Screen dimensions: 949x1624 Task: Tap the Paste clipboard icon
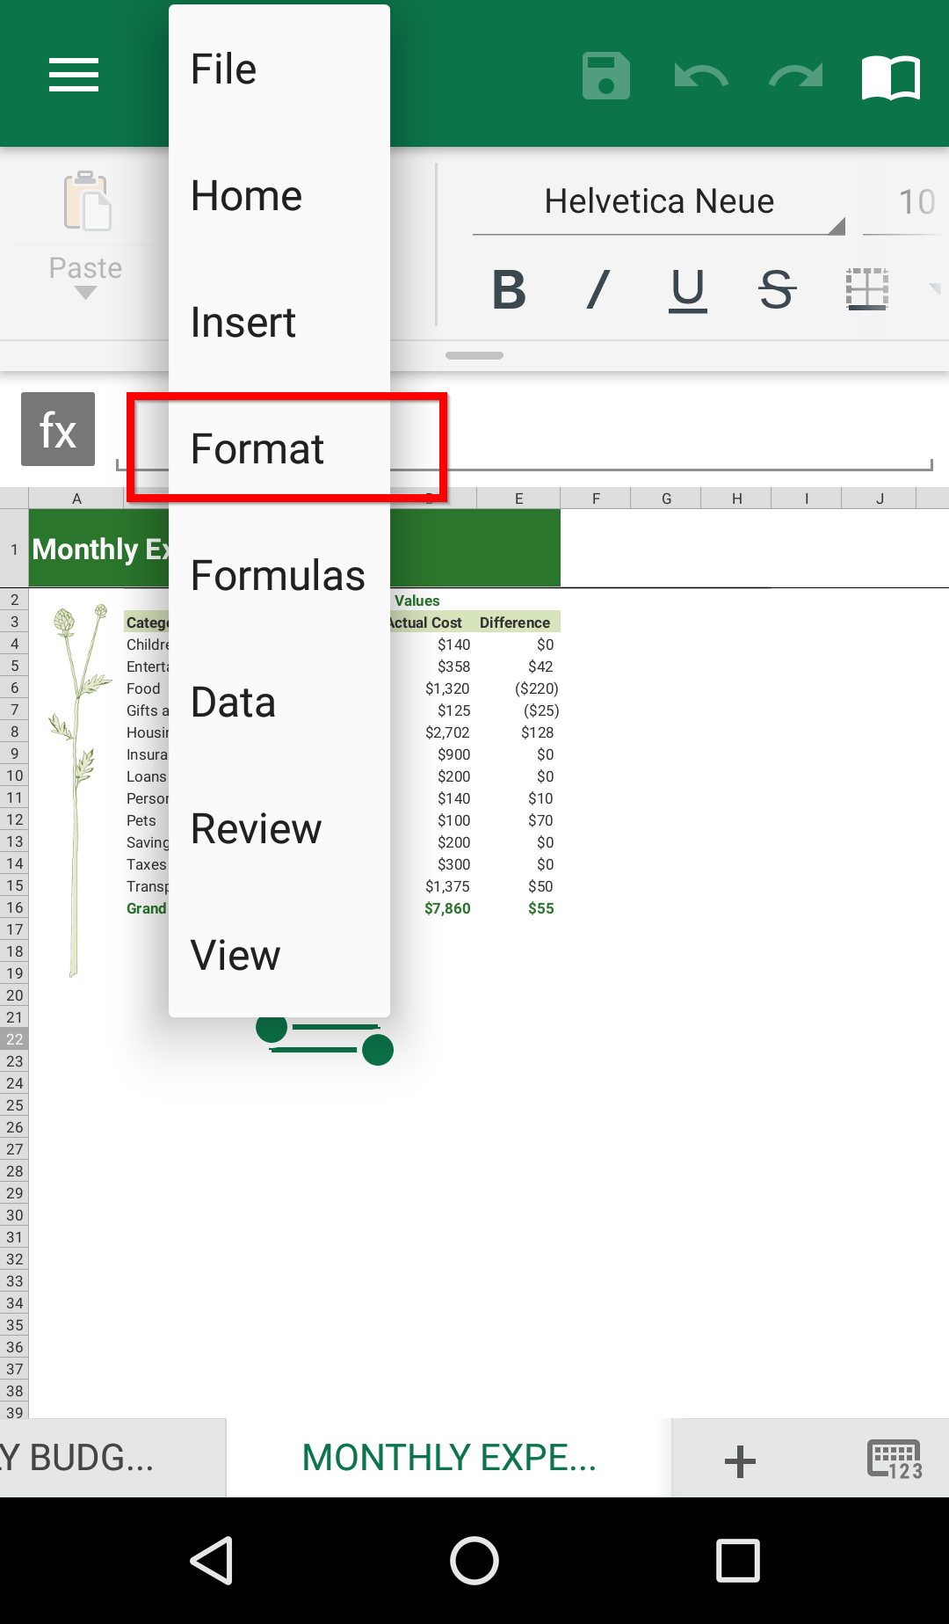(86, 201)
